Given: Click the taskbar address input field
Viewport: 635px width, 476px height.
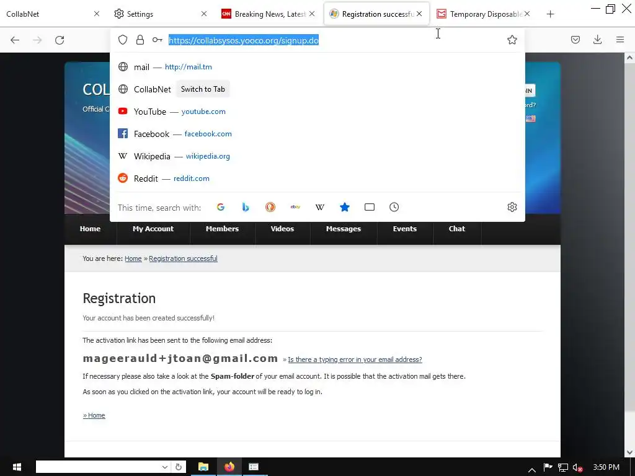Looking at the screenshot, I should pos(99,467).
